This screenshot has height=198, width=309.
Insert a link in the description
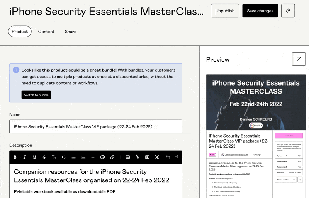(112, 157)
